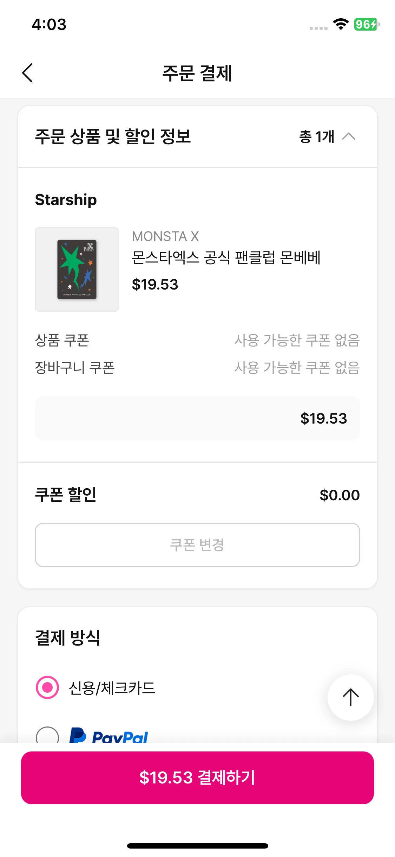The width and height of the screenshot is (395, 857).
Task: Select the PayPal radio button
Action: 47,736
